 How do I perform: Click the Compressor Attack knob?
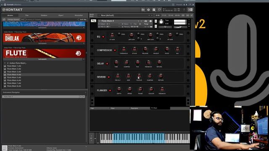(x=134, y=49)
